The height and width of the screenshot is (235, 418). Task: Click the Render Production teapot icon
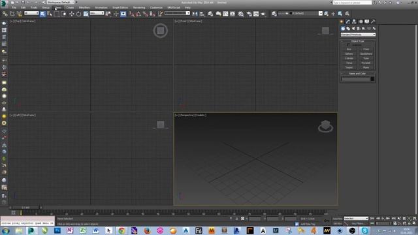(x=263, y=14)
